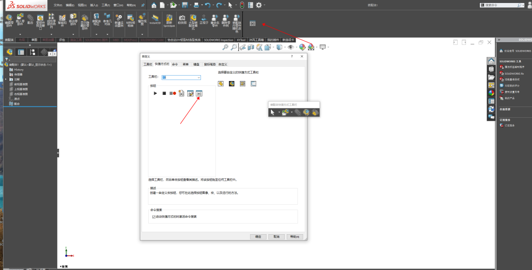Toggle the command search activation checkbox
Screen dimensions: 532x270
[154, 216]
